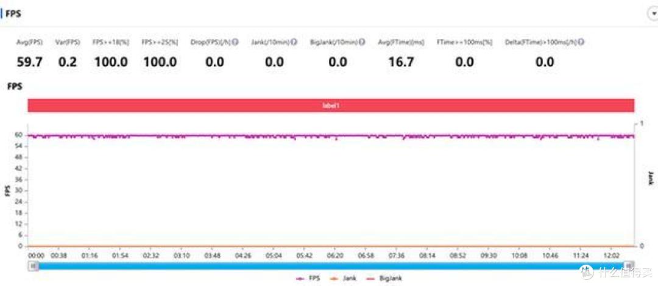Click the 06:58 time axis label
The height and width of the screenshot is (286, 658).
click(x=366, y=256)
